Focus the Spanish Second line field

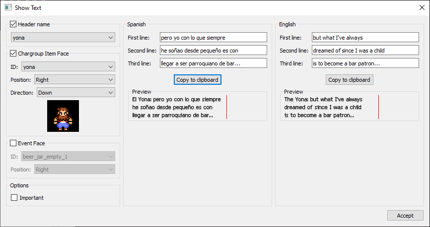[213, 51]
